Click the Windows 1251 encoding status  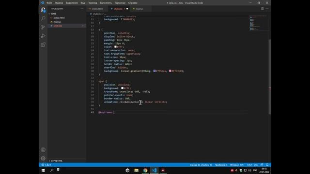[237, 165]
